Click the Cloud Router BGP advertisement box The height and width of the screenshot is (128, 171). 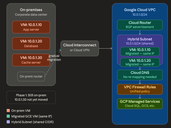click(x=140, y=25)
